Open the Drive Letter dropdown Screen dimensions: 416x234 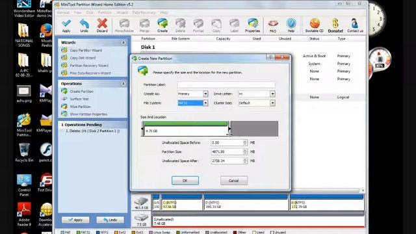tap(272, 94)
